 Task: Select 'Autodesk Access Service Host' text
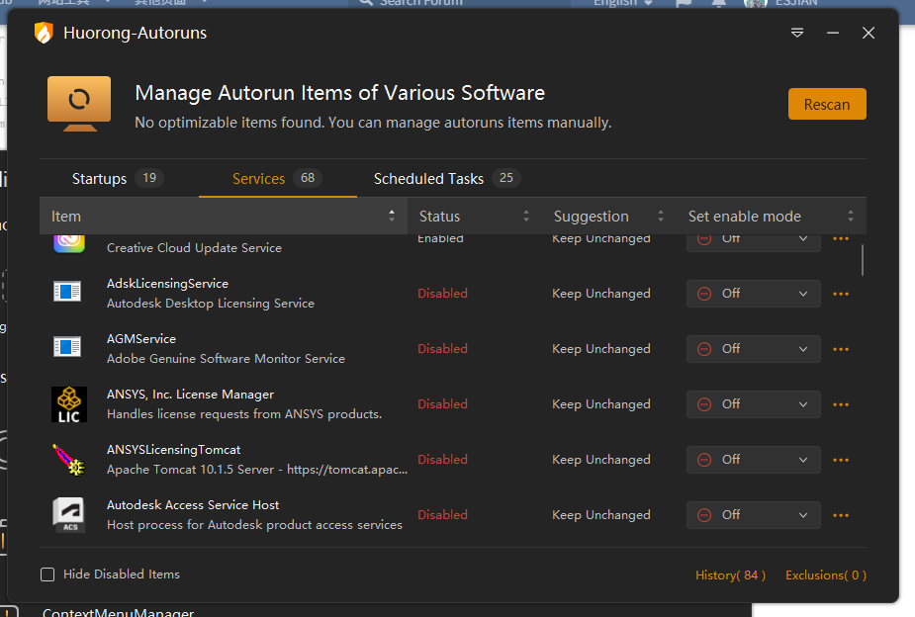click(x=193, y=505)
